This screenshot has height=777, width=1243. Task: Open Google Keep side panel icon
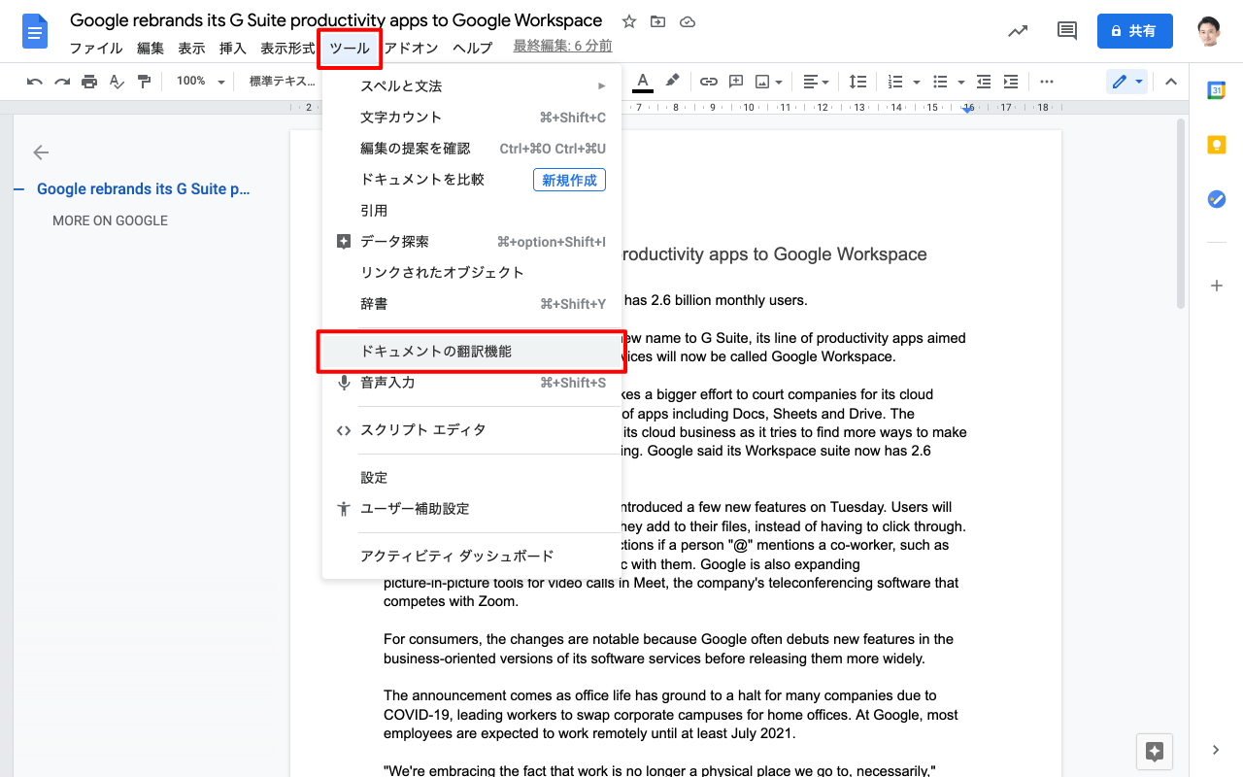click(1216, 145)
